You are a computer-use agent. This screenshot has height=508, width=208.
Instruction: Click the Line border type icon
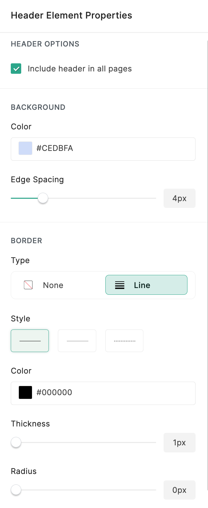119,285
